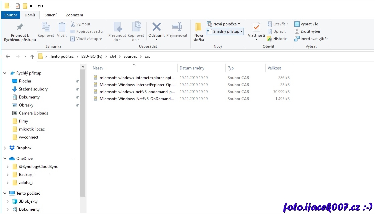The height and width of the screenshot is (214, 375).
Task: Sort files by Velikost column header
Action: [x=274, y=68]
